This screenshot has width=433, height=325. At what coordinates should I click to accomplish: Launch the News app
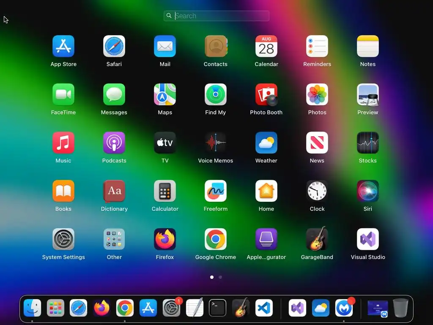pyautogui.click(x=317, y=143)
